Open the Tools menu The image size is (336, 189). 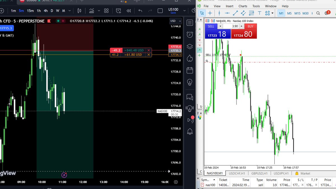click(x=256, y=6)
